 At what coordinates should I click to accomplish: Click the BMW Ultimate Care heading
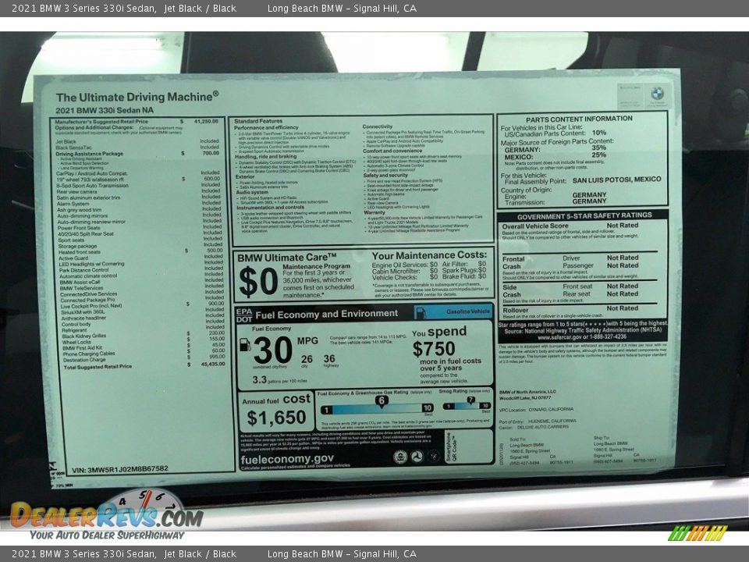(x=286, y=258)
